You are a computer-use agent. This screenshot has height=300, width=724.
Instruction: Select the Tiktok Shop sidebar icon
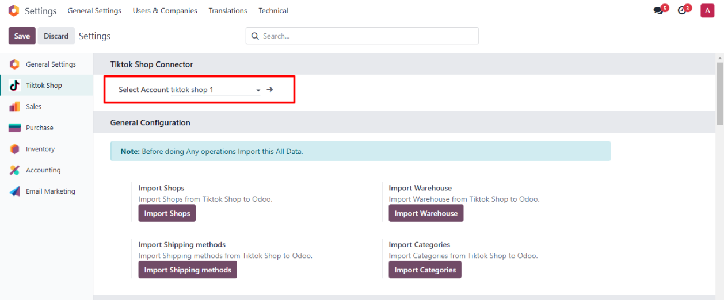[15, 86]
